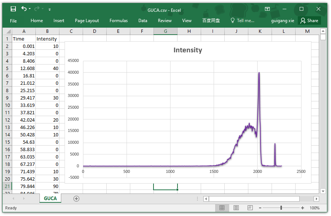331x216 pixels.
Task: Switch to Normal view mode
Action: coord(222,208)
